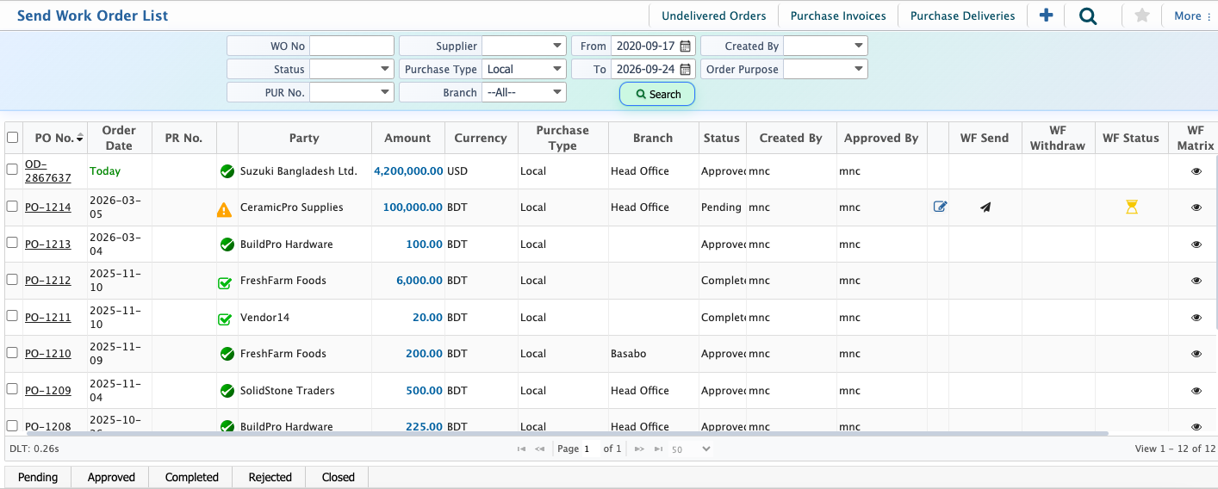The image size is (1218, 489).
Task: Expand the Supplier dropdown filter
Action: coord(524,46)
